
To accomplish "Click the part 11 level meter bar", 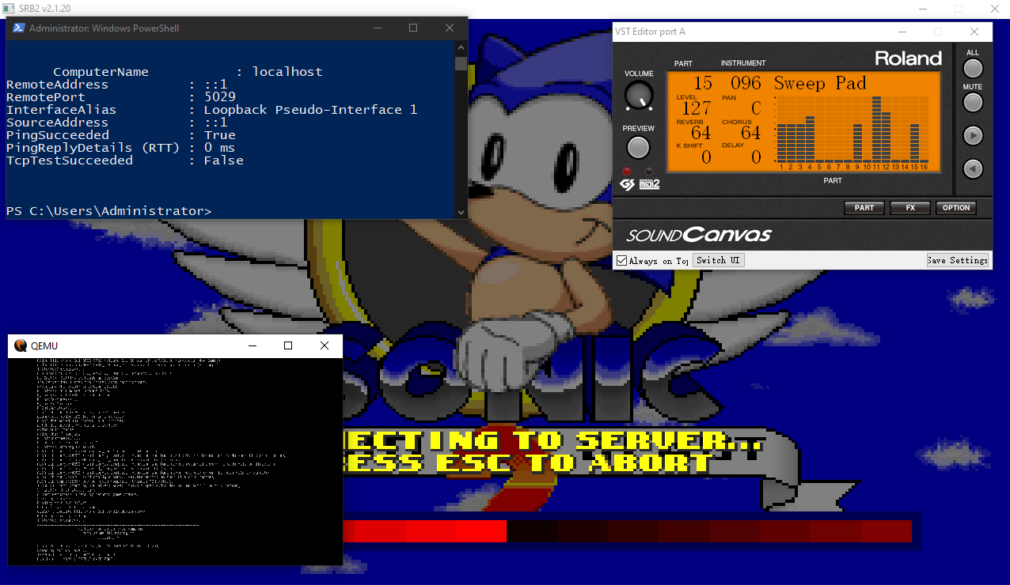I will point(876,128).
